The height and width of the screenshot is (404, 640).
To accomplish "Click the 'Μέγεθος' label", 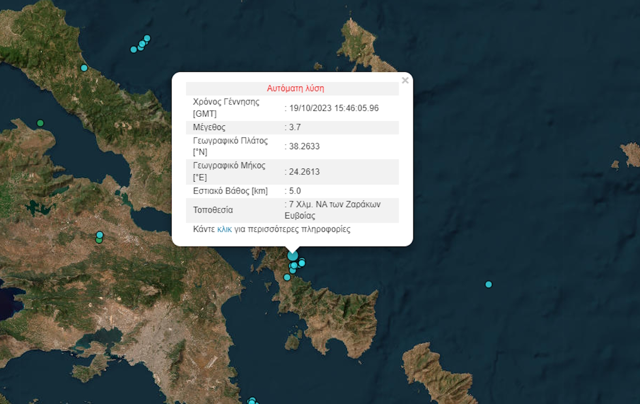I will [x=209, y=127].
